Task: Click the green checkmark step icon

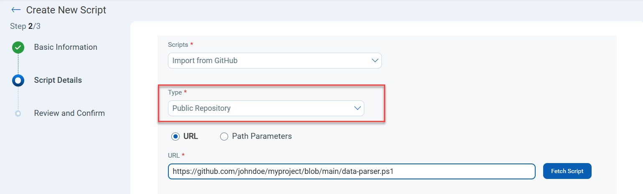Action: 18,47
